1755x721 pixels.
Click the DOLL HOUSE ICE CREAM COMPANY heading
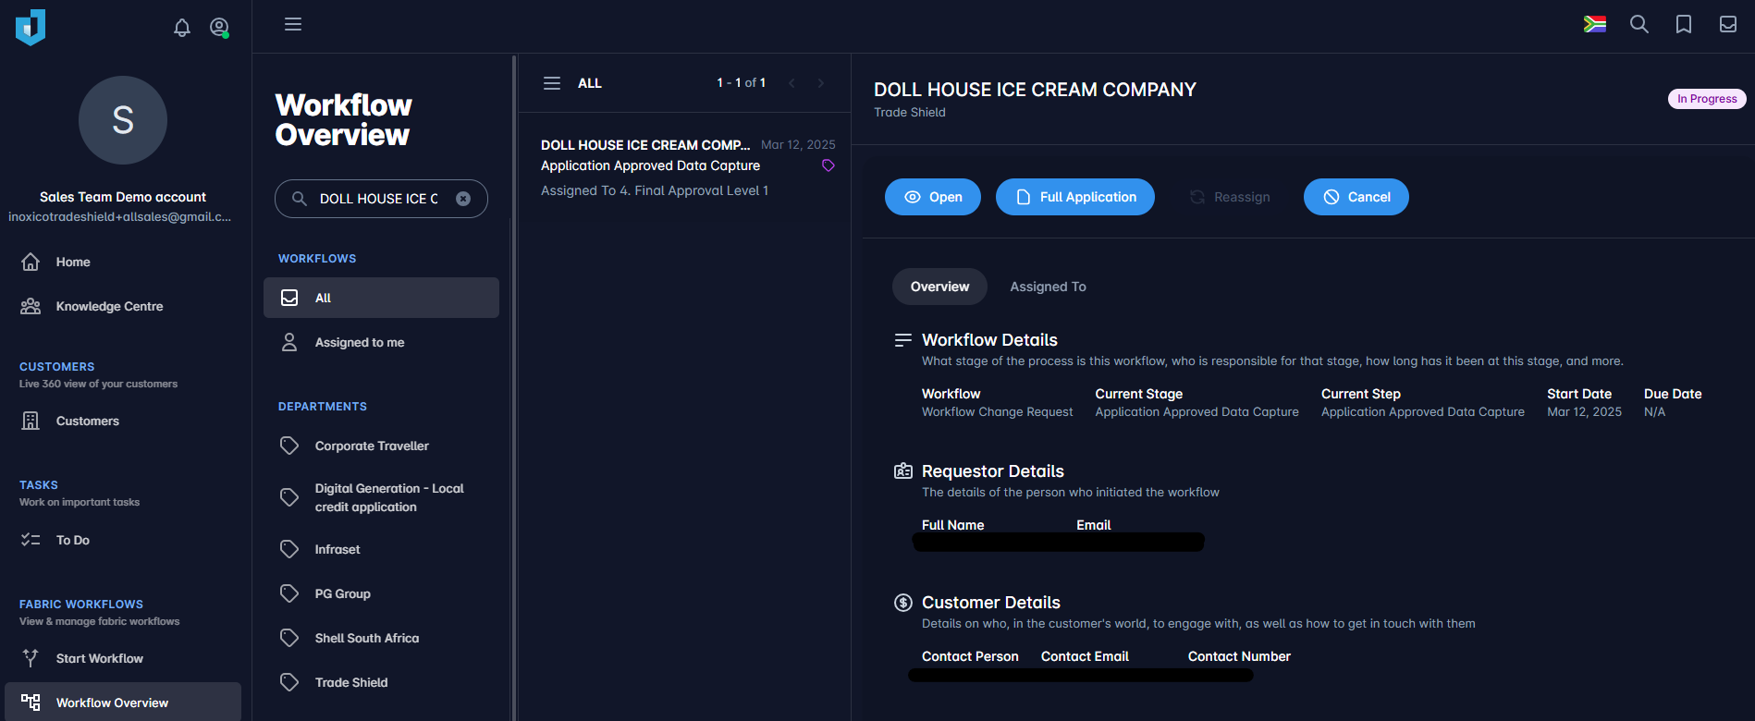[1035, 90]
